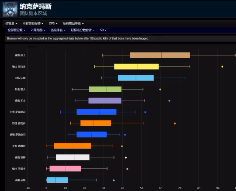Image resolution: width=236 pixels, height=191 pixels.
Task: Click the 元素 萨满祭司 row label
Action: [x=17, y=112]
